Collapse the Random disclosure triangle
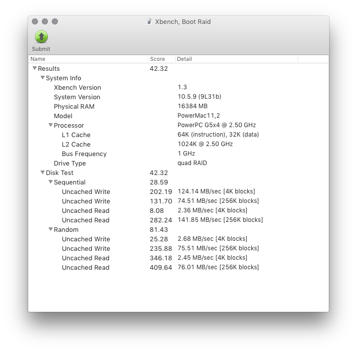Screen dimensions: 357x352 pos(50,229)
